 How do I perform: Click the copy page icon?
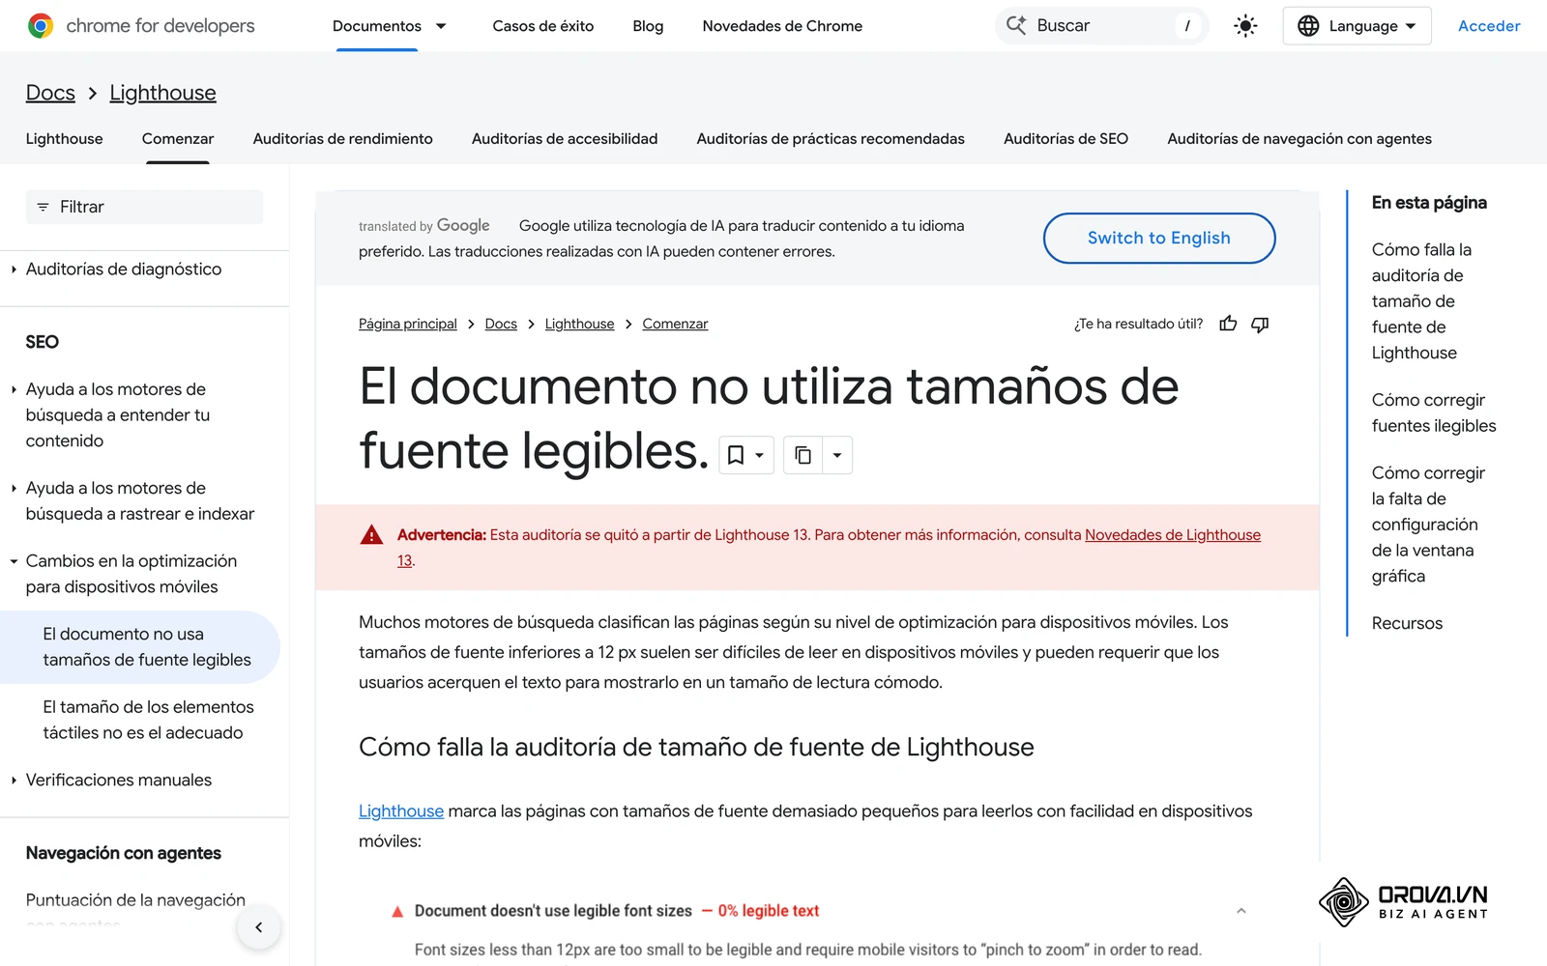point(803,455)
